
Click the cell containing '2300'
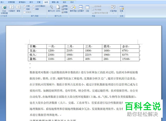[56, 55]
